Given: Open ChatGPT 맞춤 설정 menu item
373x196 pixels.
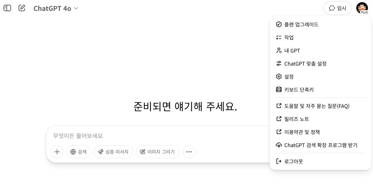Looking at the screenshot, I should [x=320, y=63].
